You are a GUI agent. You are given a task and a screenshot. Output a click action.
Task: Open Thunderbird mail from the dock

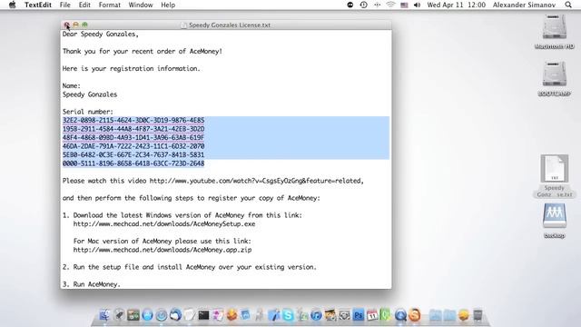[x=175, y=315]
